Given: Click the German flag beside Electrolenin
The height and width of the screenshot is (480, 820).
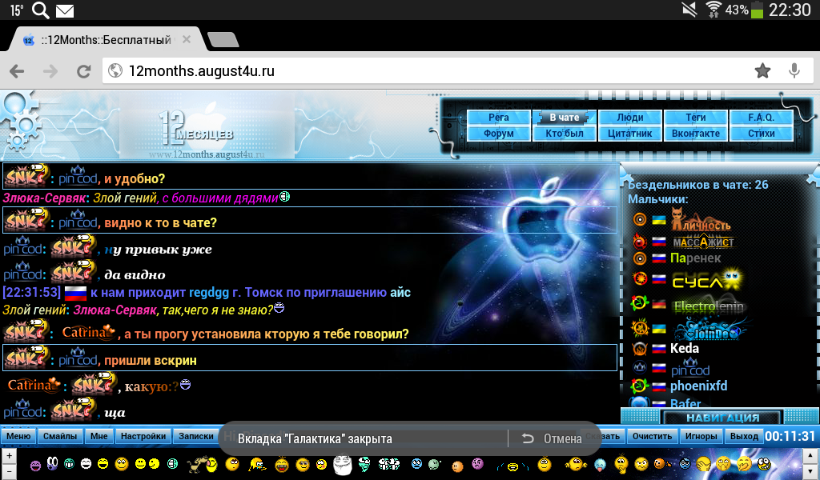Looking at the screenshot, I should [x=659, y=305].
